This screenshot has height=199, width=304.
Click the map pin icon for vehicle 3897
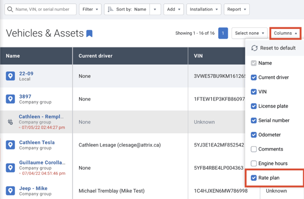click(x=10, y=99)
